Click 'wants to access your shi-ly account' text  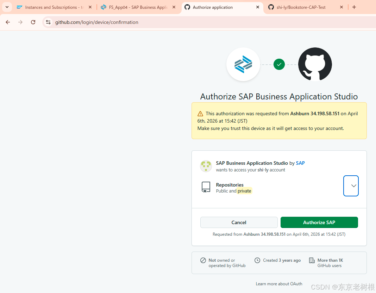point(251,170)
